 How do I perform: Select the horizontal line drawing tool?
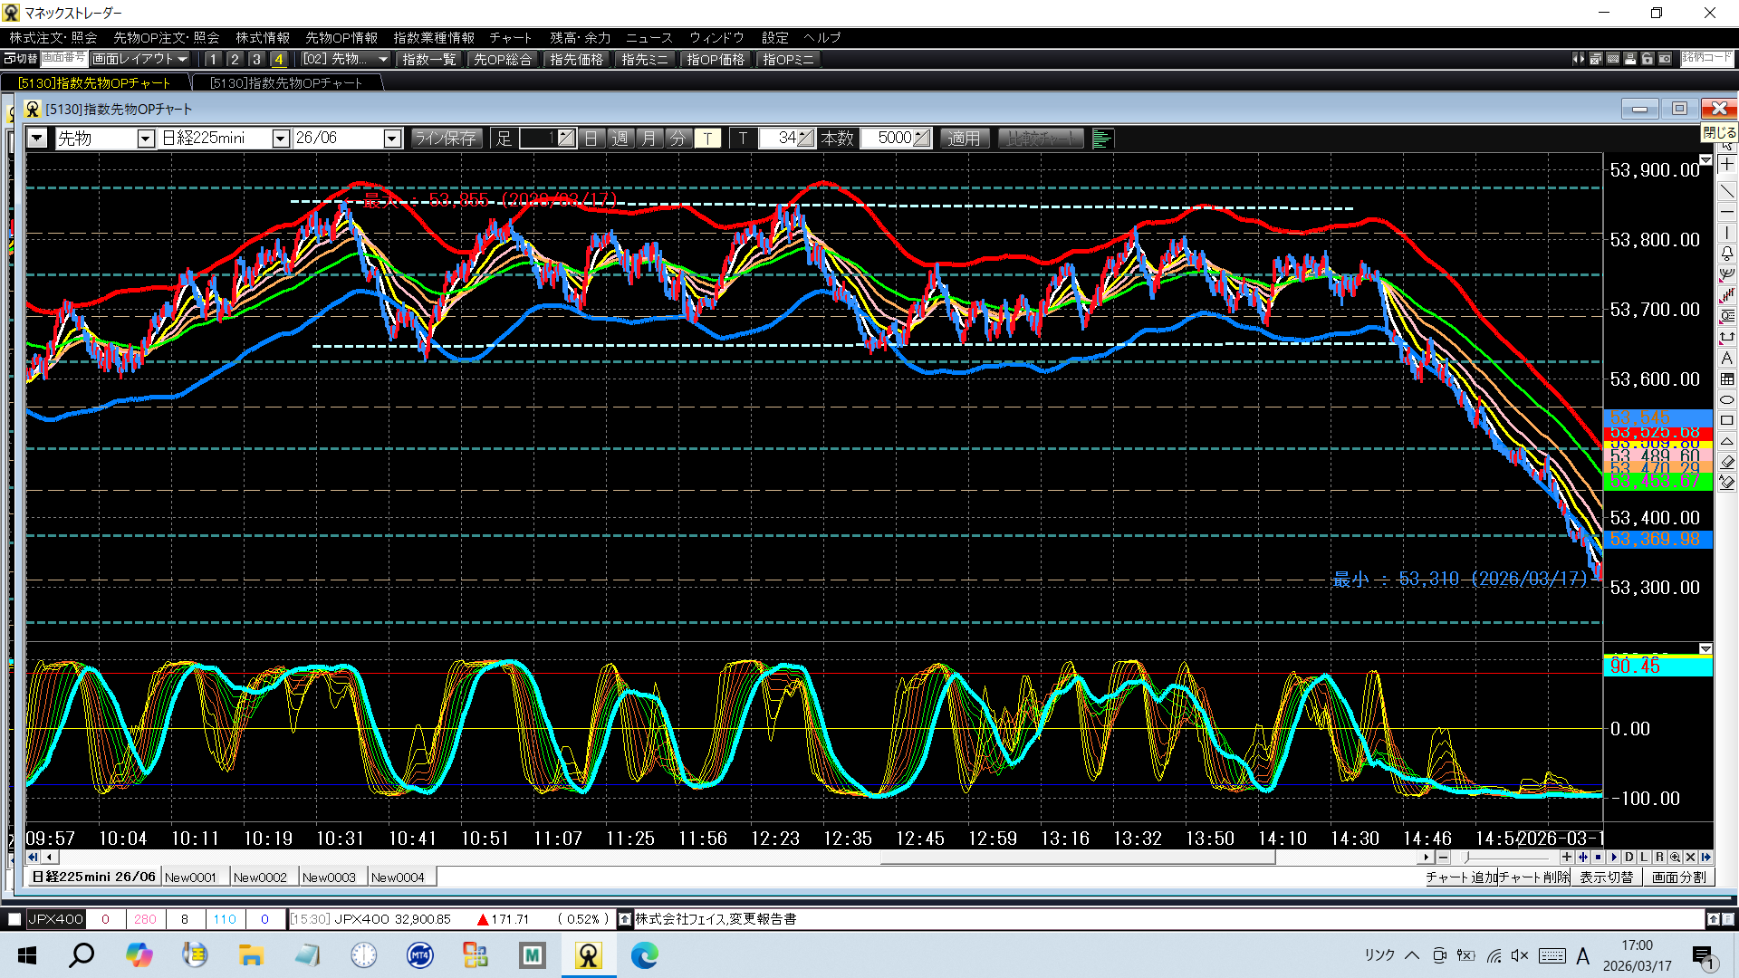click(x=1727, y=212)
